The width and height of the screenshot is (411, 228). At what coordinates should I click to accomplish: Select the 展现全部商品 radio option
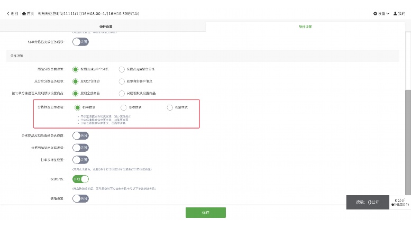(76, 94)
